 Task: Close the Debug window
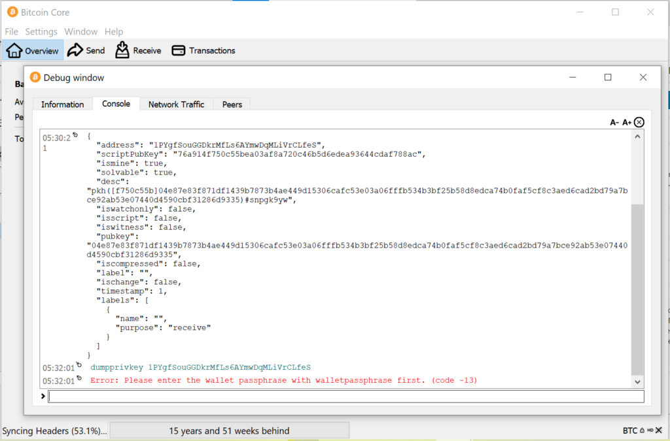point(643,77)
